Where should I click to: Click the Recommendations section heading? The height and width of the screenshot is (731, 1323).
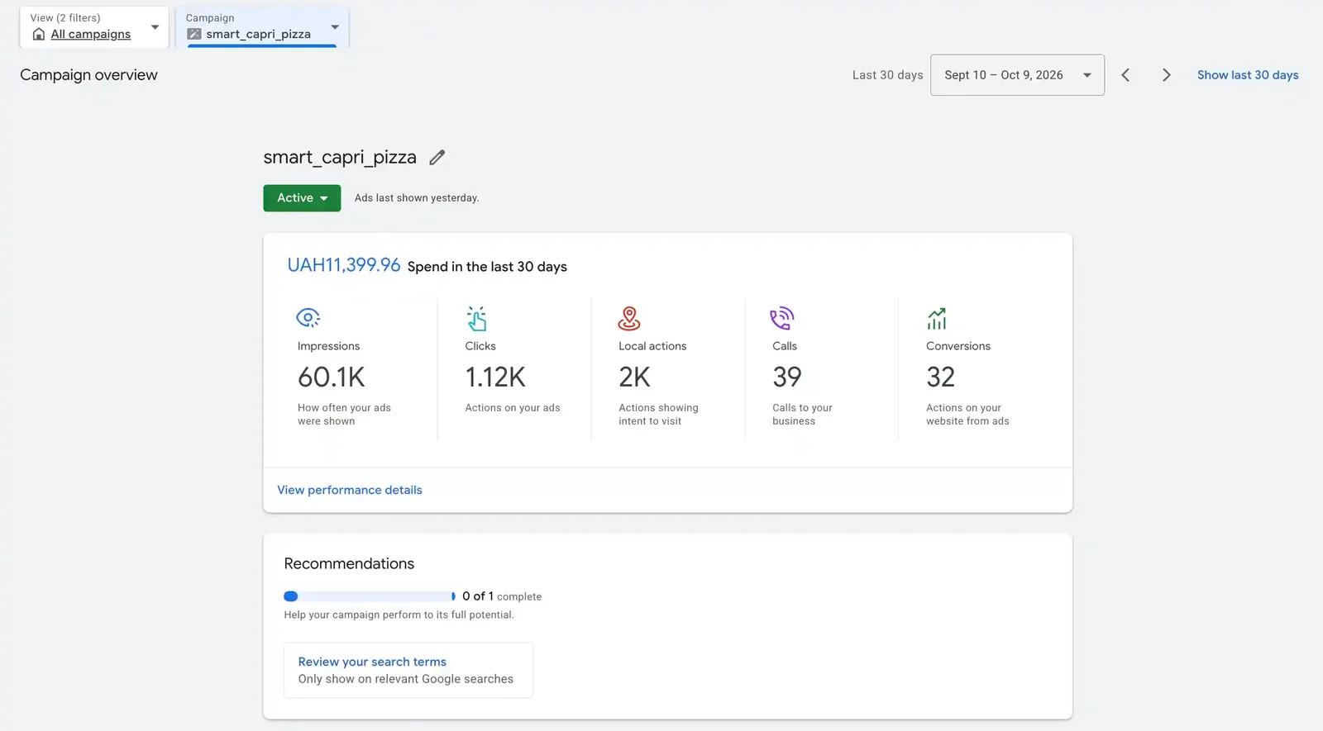pos(349,563)
